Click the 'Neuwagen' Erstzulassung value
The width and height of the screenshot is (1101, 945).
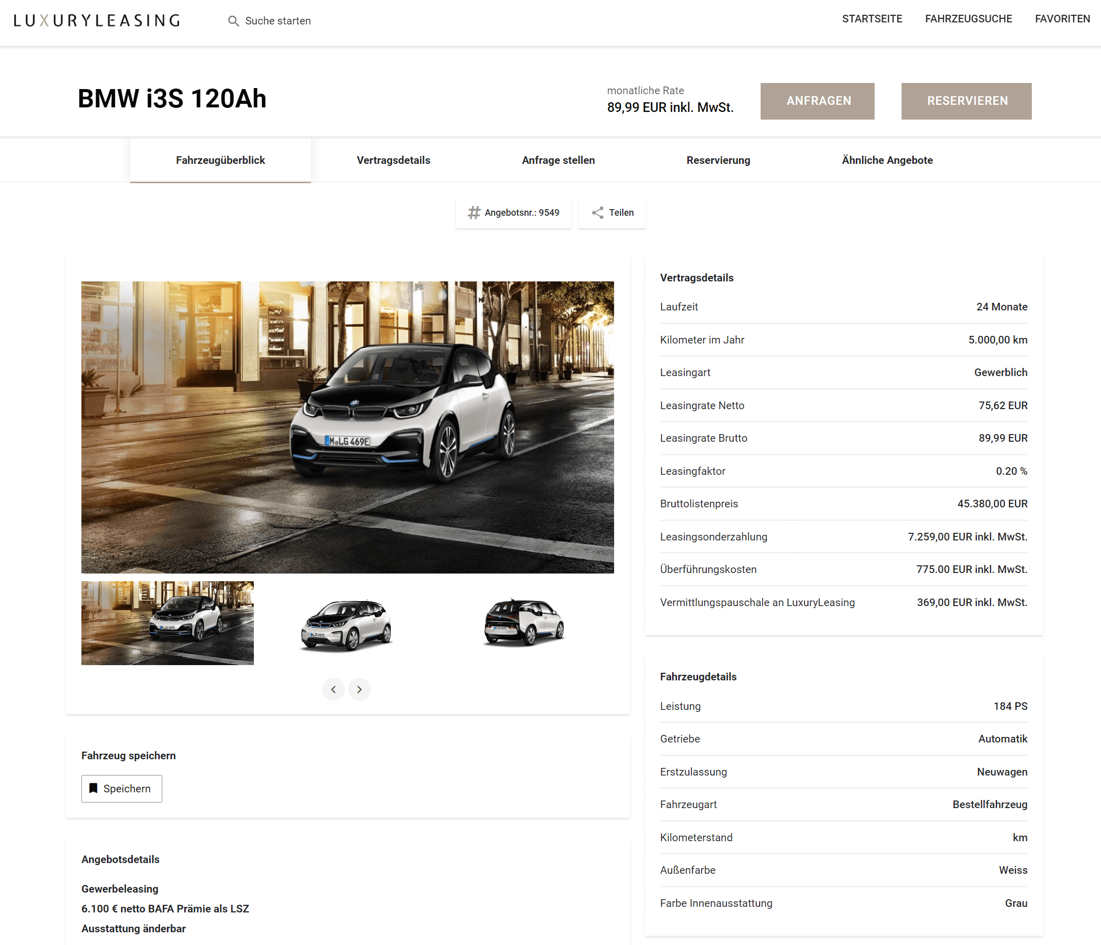tap(1002, 772)
